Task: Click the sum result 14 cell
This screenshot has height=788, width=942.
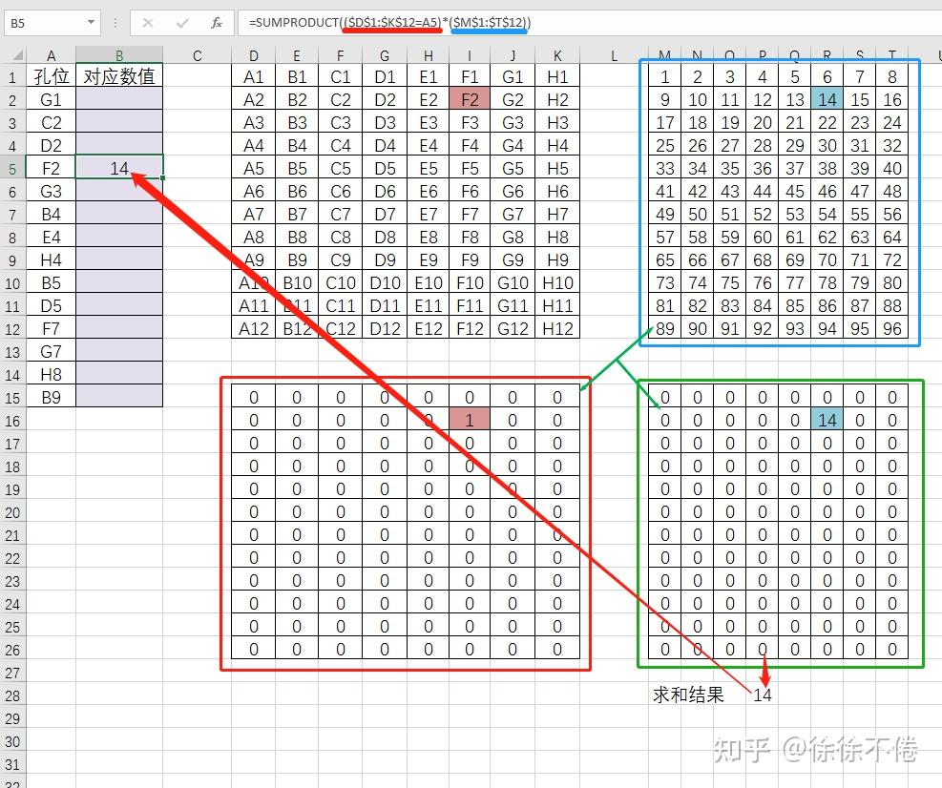Action: pyautogui.click(x=762, y=695)
